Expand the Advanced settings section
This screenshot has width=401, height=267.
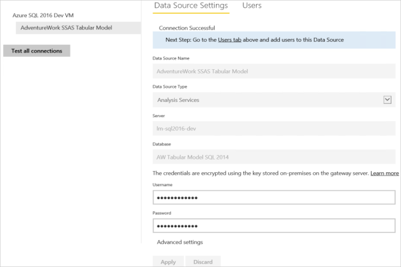coord(180,242)
